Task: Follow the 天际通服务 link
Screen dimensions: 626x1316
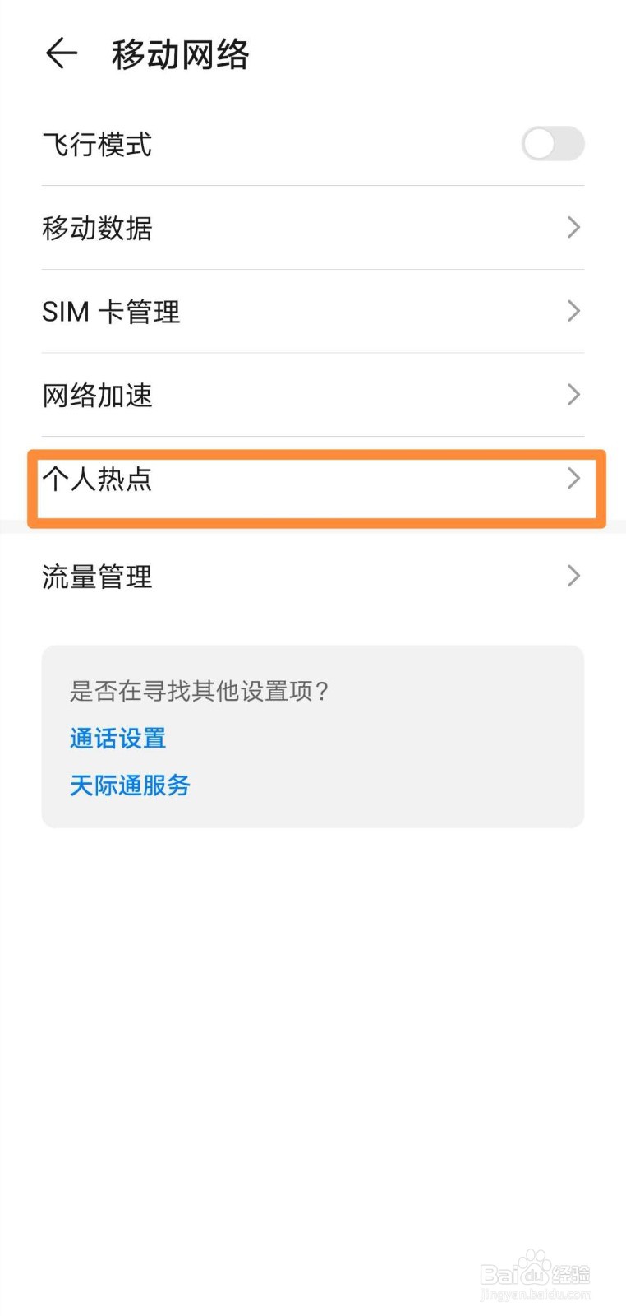Action: [130, 785]
